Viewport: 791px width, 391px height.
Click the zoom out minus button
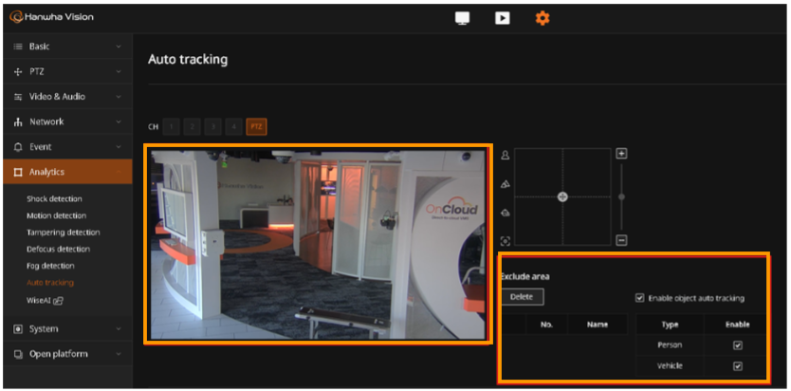(622, 240)
